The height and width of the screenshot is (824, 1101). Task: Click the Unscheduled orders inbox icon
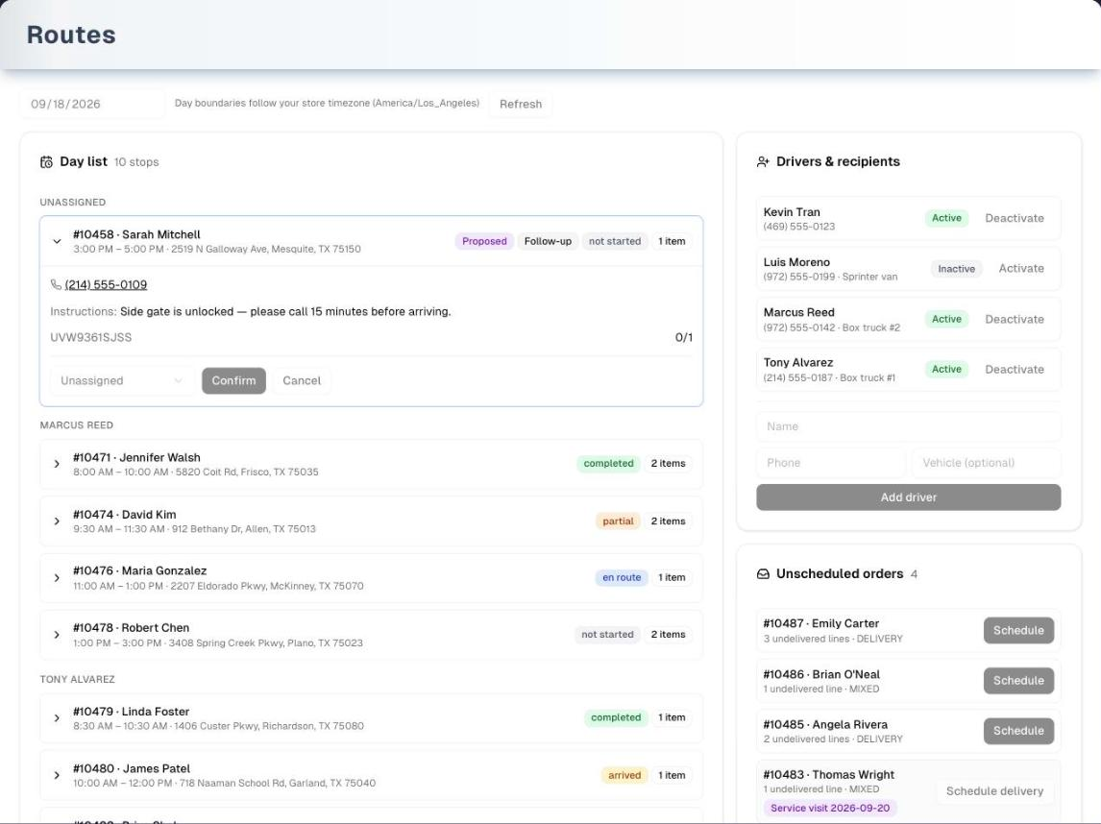tap(763, 574)
